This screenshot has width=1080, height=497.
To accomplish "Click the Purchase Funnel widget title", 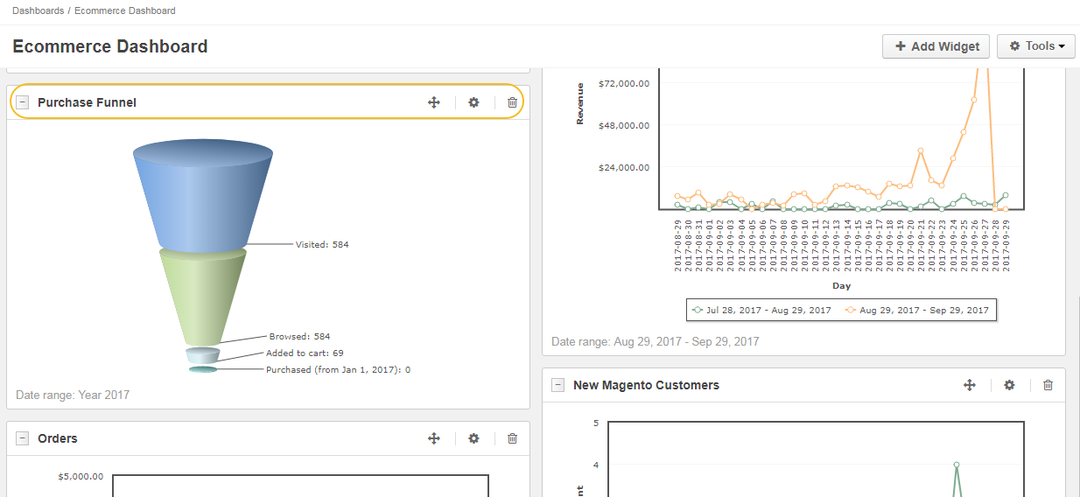I will 87,102.
